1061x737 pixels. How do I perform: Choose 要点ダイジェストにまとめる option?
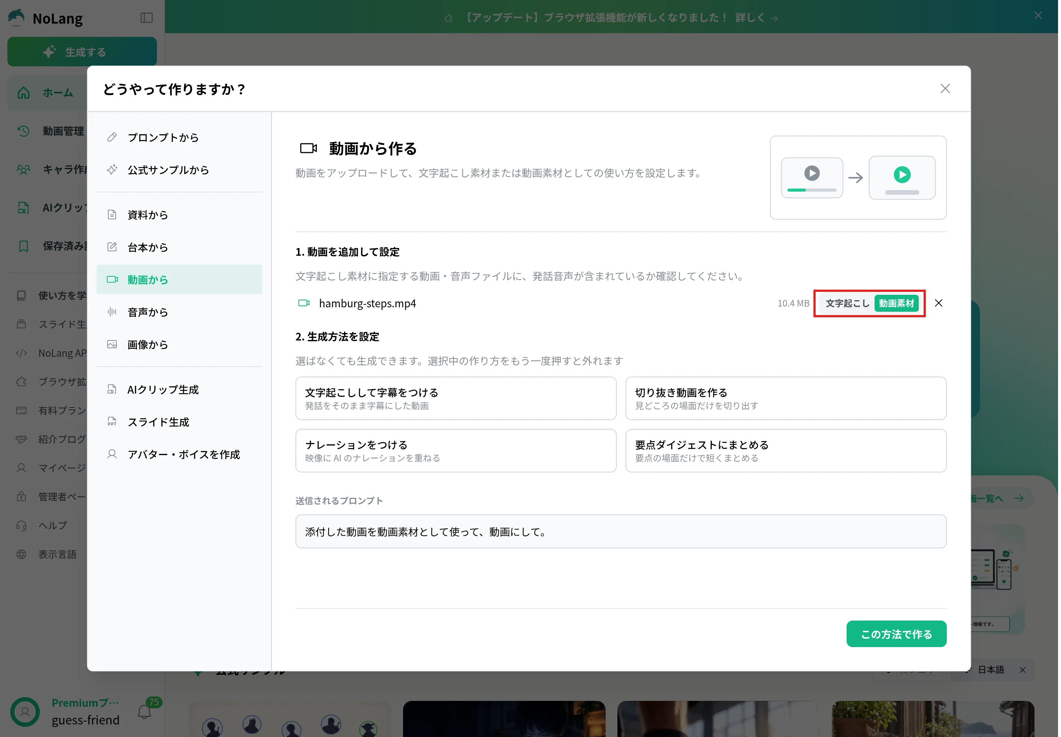pos(785,450)
